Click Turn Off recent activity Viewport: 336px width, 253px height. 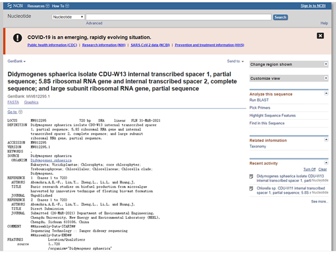[309, 169]
